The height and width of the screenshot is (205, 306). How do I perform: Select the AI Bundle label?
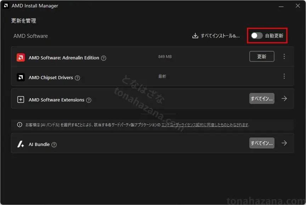39,144
